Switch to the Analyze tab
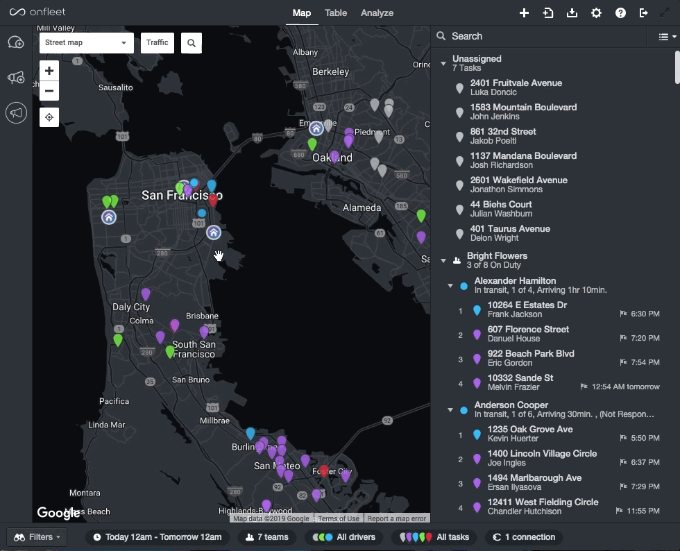Image resolution: width=680 pixels, height=551 pixels. [x=377, y=13]
